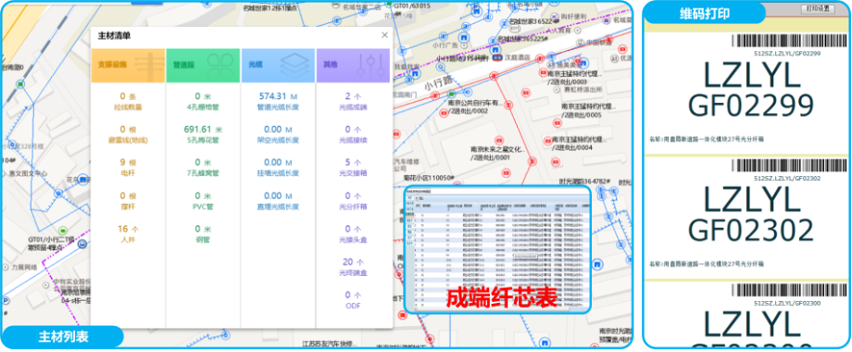This screenshot has height=352, width=852.
Task: Click the name line under GF02299 label
Action: click(x=707, y=139)
